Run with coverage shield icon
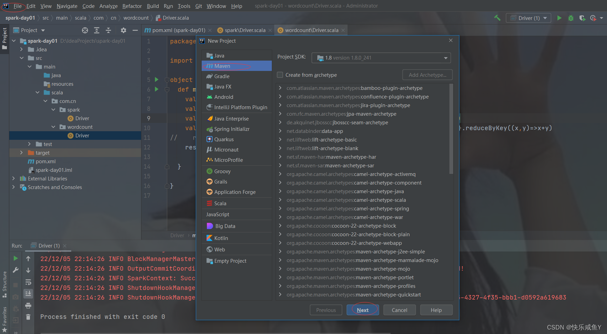Viewport: 607px width, 334px height. tap(582, 18)
